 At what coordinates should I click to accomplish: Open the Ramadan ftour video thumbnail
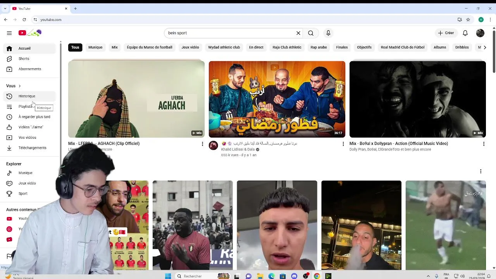(277, 99)
